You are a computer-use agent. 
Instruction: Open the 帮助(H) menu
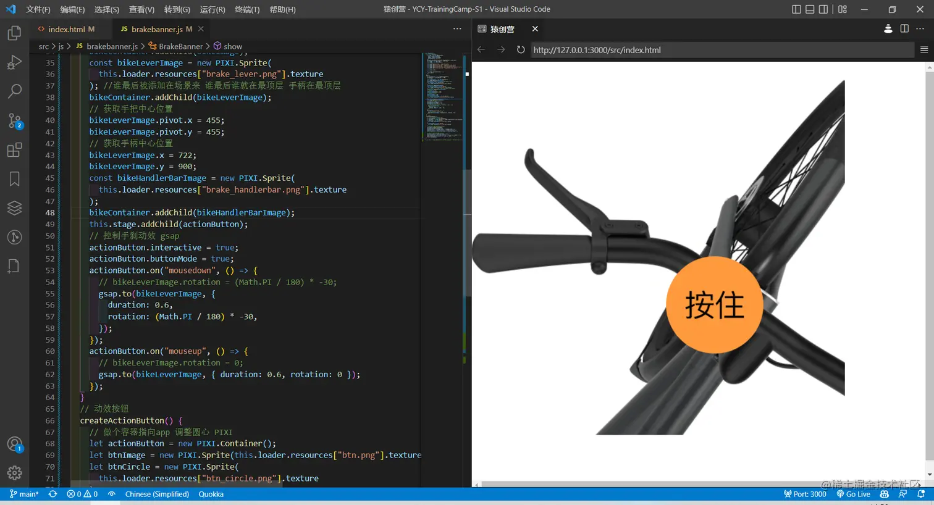tap(282, 9)
